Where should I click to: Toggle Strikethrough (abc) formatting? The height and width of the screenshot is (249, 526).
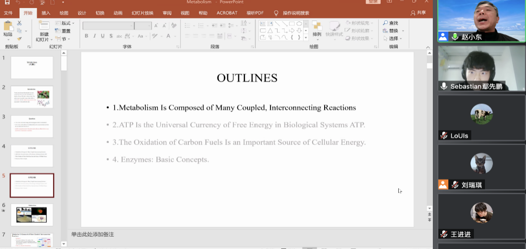119,36
